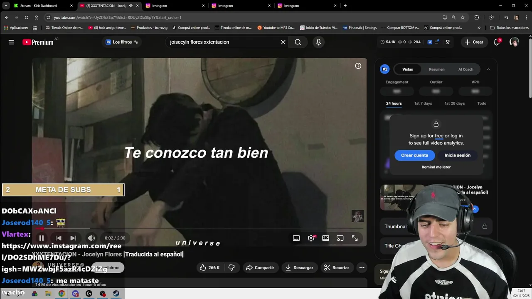
Task: Switch to theater mode
Action: pyautogui.click(x=326, y=238)
